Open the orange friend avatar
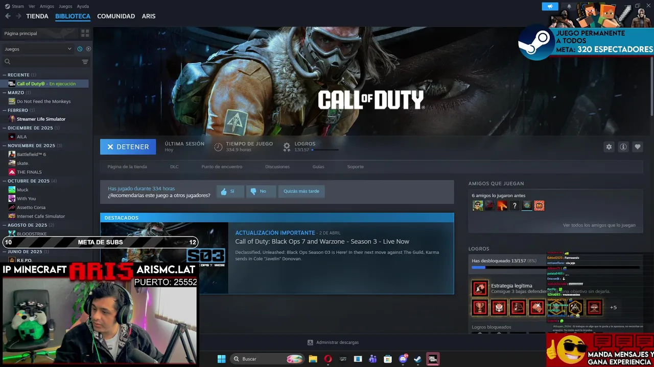Viewport: 654px width, 367px height. click(539, 205)
